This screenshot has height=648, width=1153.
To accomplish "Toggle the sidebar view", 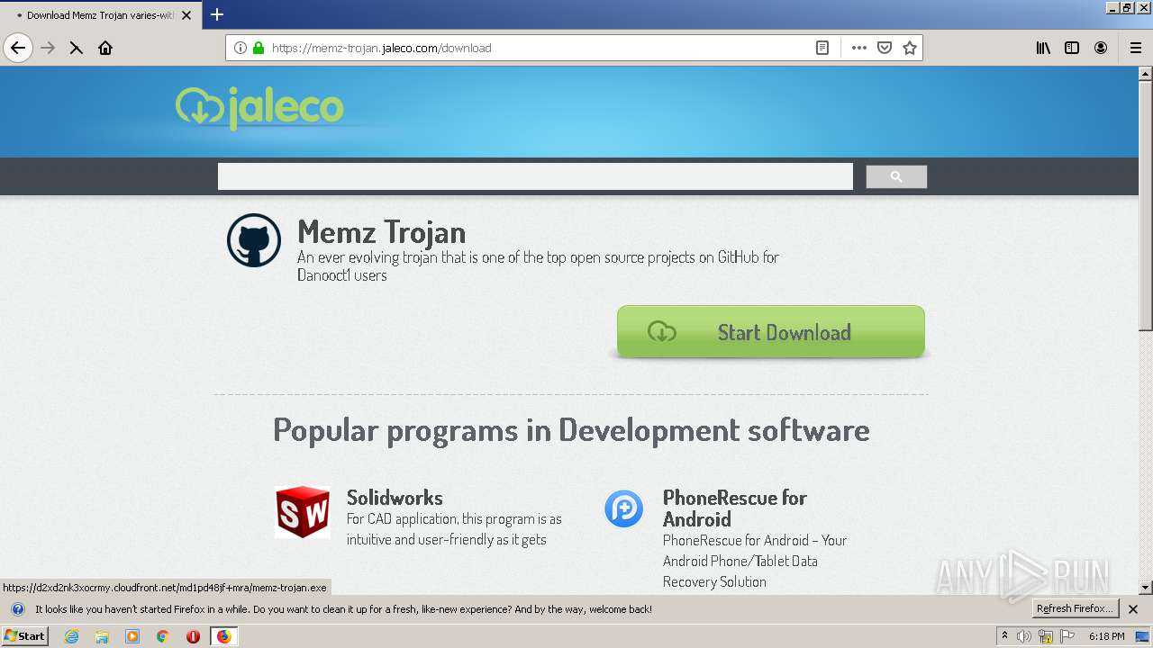I will 1072,48.
